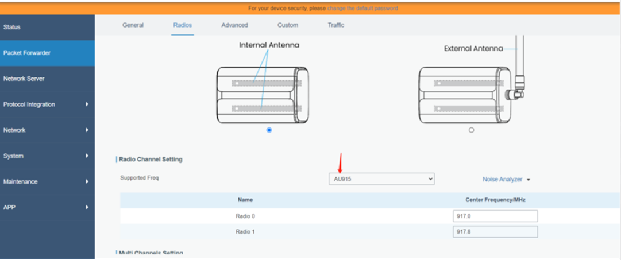Click the 'Supported Freq' label
Image resolution: width=621 pixels, height=260 pixels.
click(139, 178)
